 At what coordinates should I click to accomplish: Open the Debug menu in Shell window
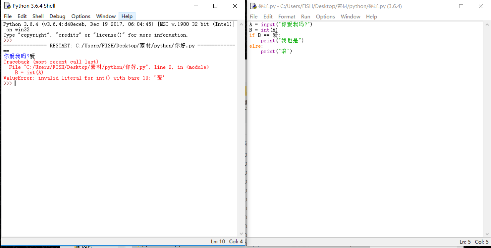(x=57, y=16)
